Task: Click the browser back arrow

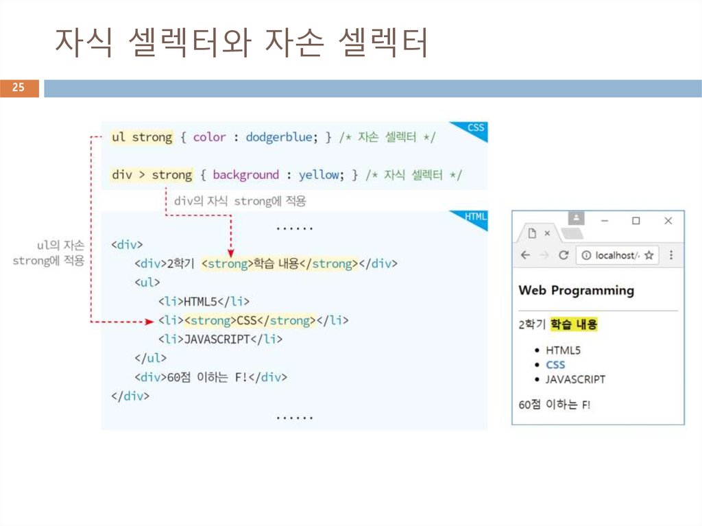Action: pyautogui.click(x=526, y=255)
